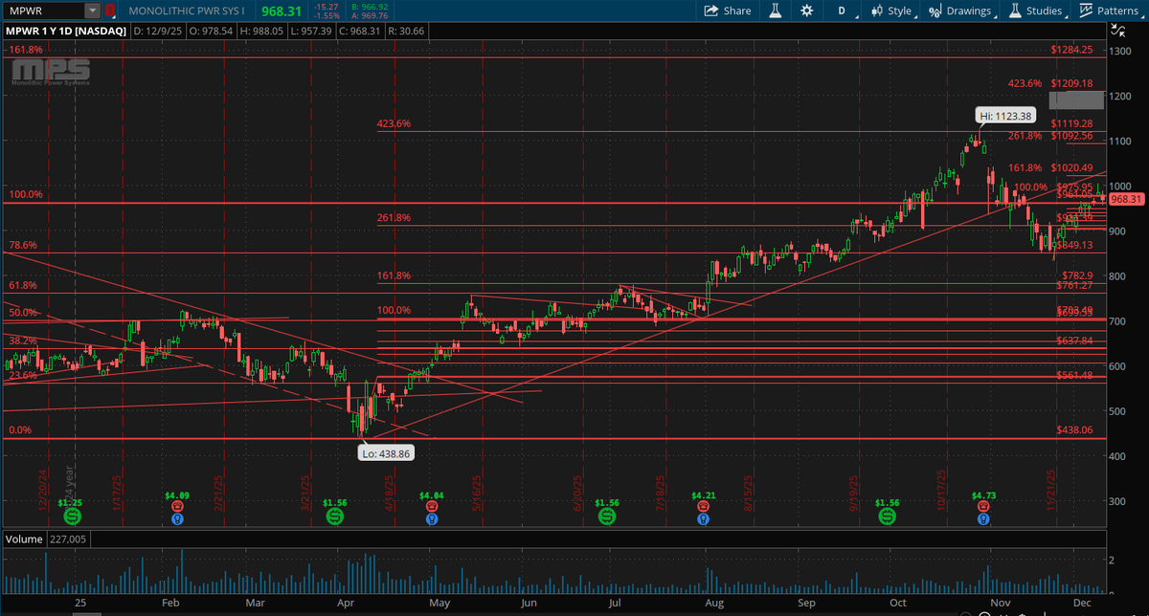Click the red symbol link icon
This screenshot has height=616, width=1149.
109,11
